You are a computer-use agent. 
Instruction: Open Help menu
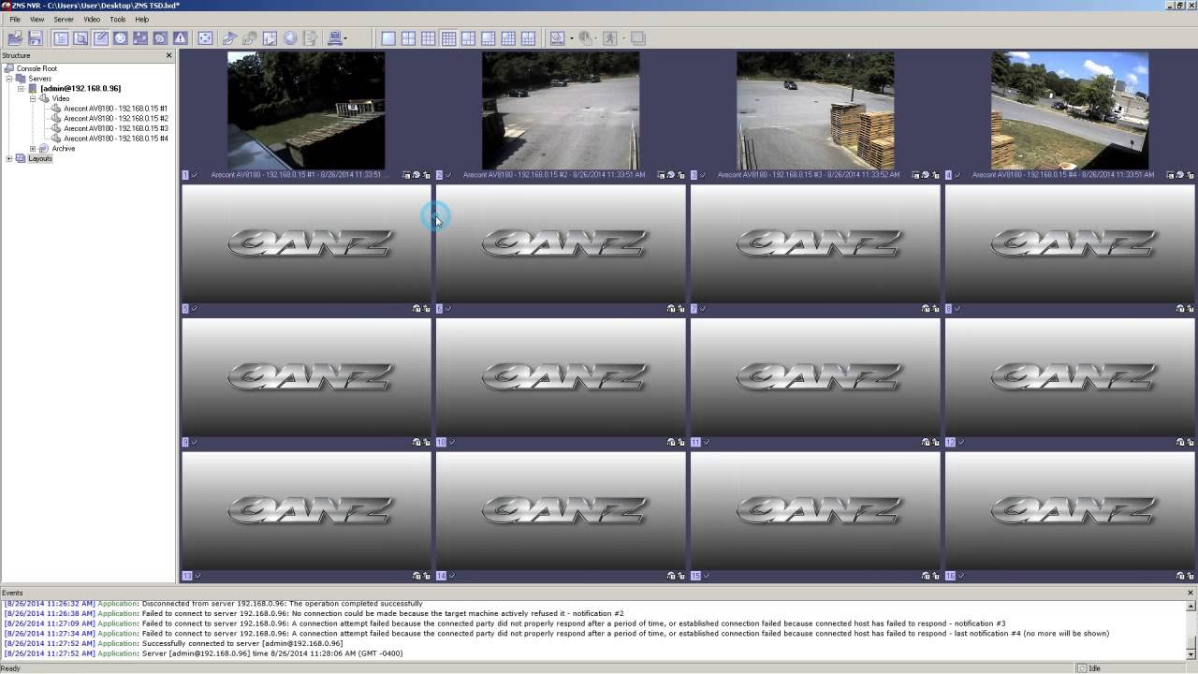(141, 19)
